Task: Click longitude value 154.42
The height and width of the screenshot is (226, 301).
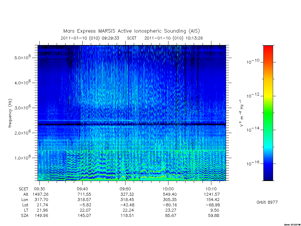Action: pyautogui.click(x=213, y=200)
